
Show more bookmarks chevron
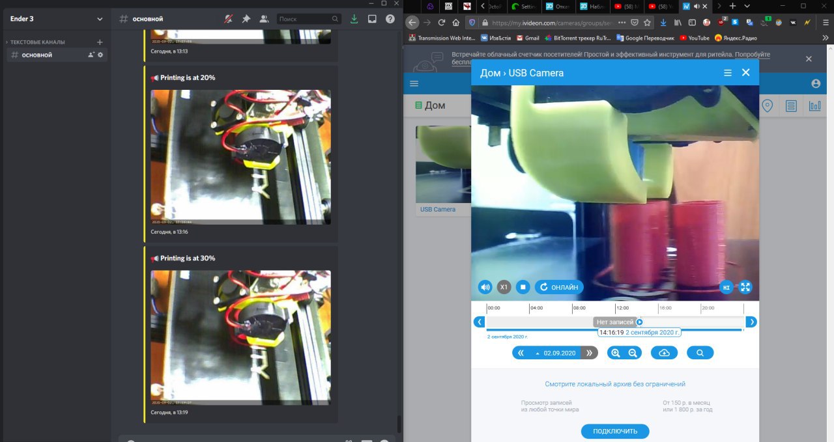tap(825, 38)
